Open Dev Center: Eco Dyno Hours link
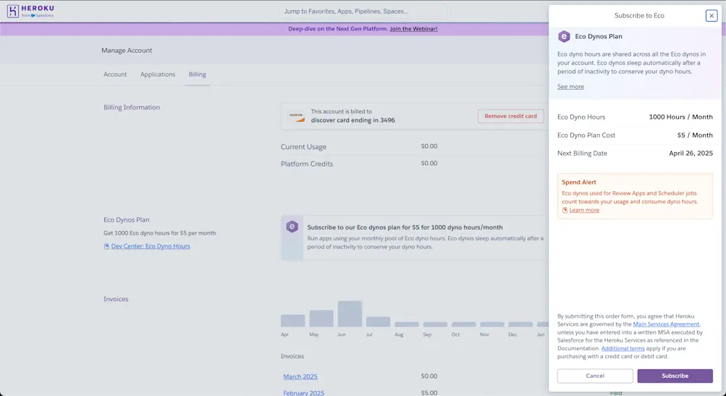The image size is (726, 396). click(151, 246)
